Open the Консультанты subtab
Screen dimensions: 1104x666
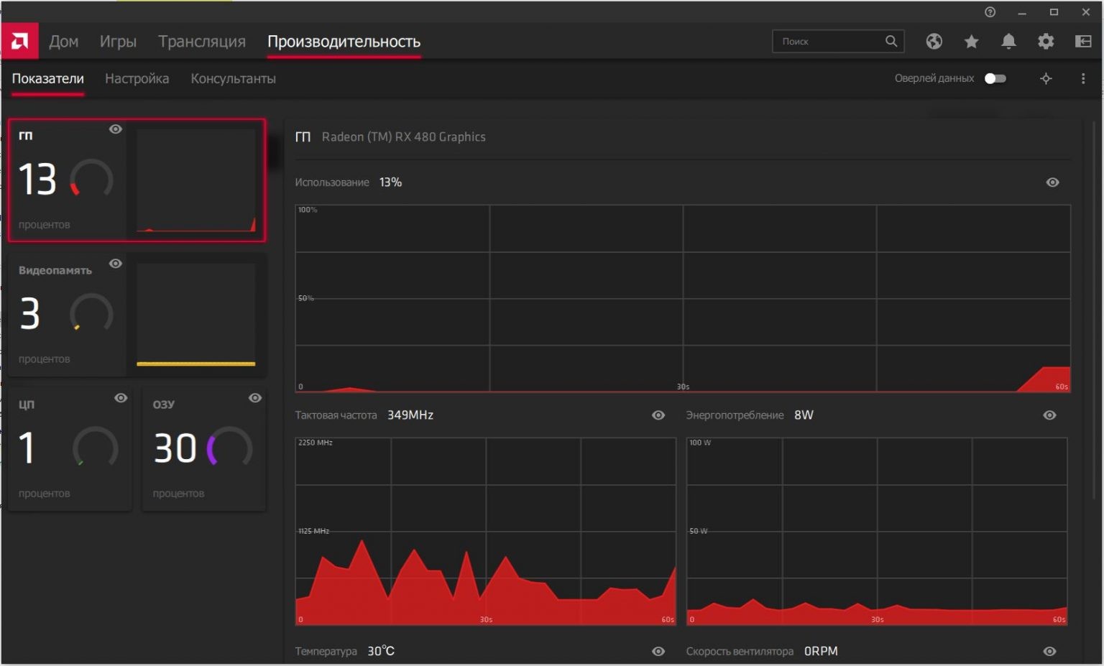tap(233, 78)
